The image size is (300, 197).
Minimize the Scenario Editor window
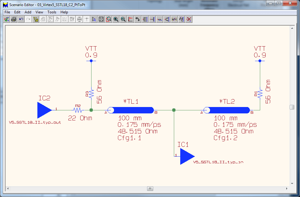(271, 3)
